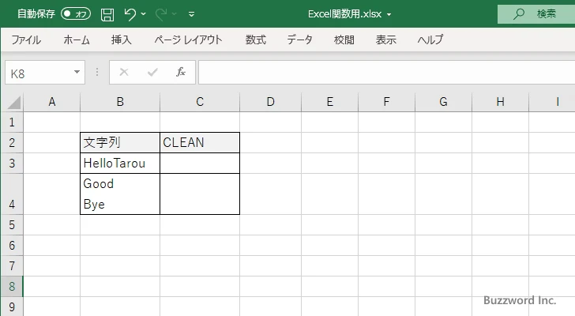
Task: Select column A header
Action: pos(52,102)
